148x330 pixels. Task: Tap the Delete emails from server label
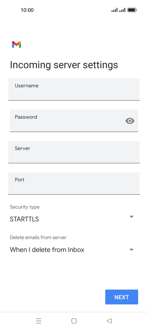(x=38, y=238)
